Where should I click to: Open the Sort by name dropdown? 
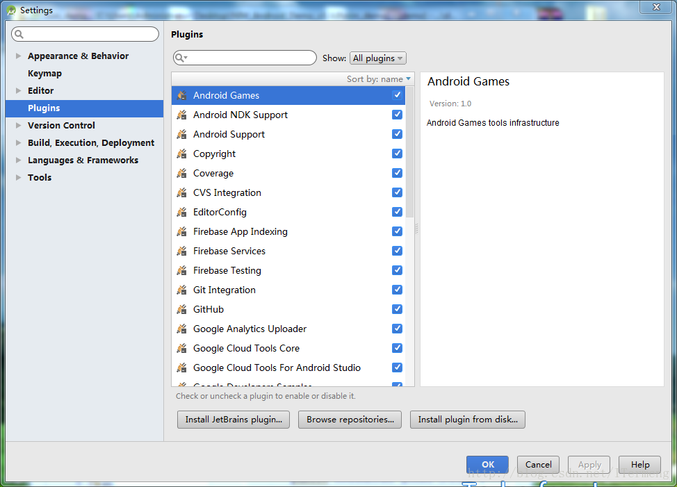point(379,79)
